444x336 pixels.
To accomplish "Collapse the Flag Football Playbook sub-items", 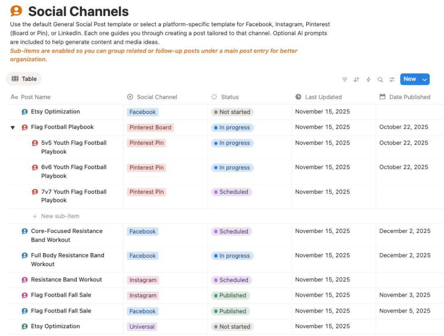I will tap(13, 128).
